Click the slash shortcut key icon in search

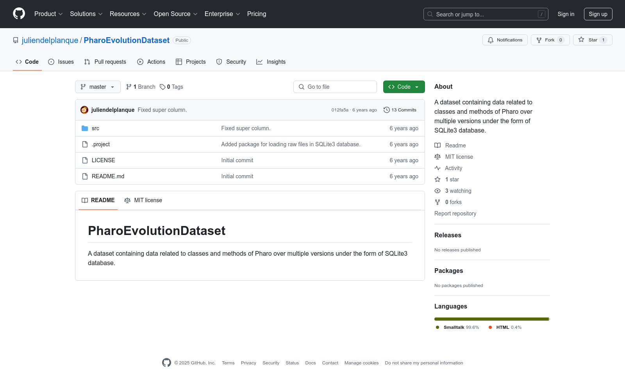[541, 14]
